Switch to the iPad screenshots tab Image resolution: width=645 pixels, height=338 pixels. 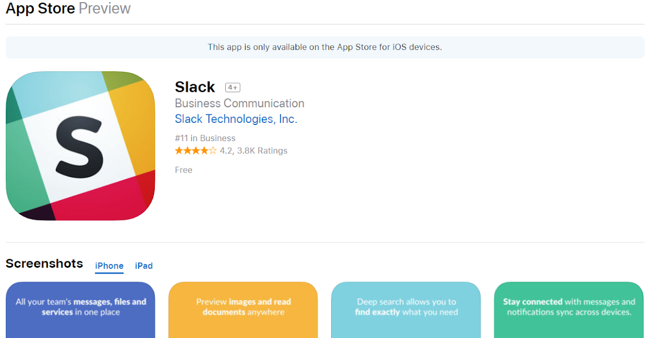pos(144,266)
